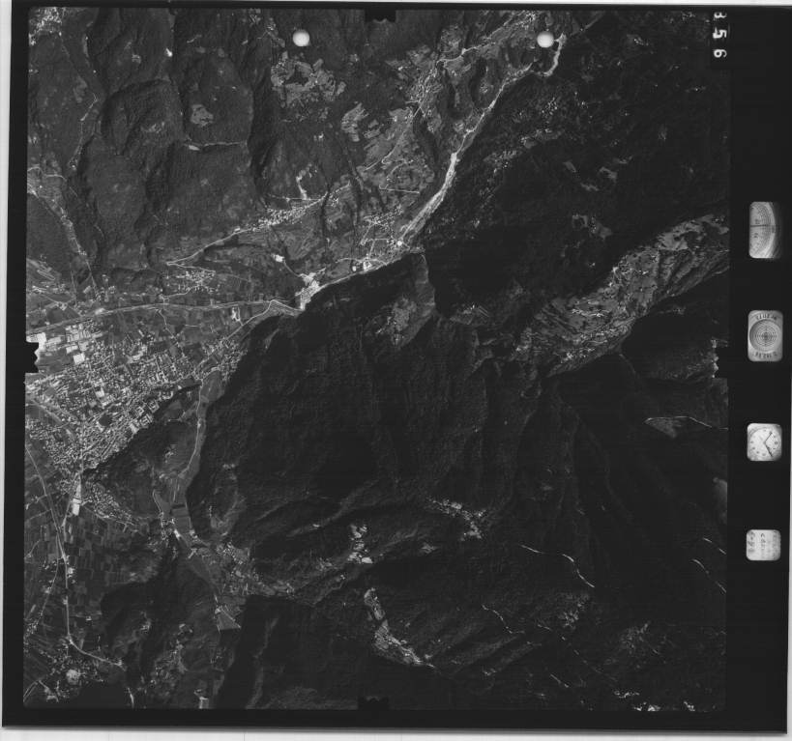Click the left edge fiducial notch
Viewport: 792px width, 741px height.
click(33, 355)
